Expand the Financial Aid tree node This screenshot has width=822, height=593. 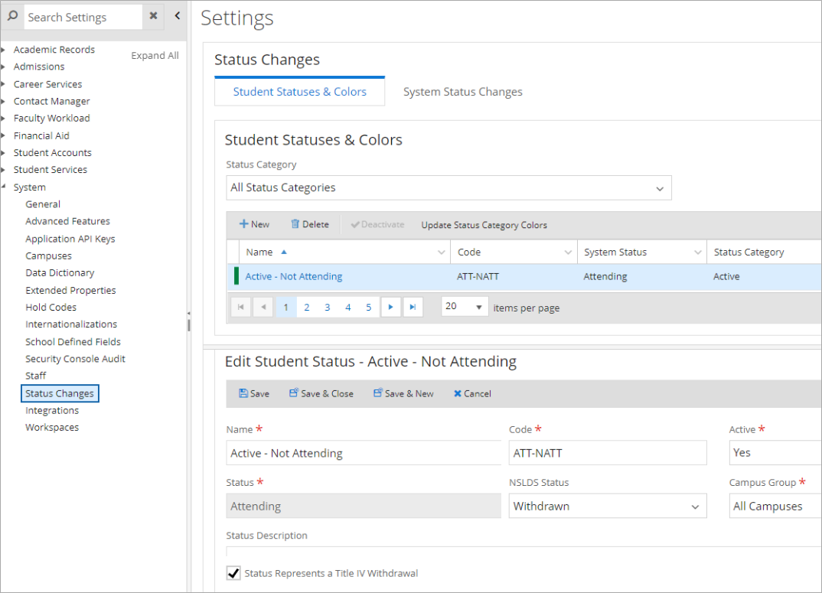click(3, 135)
